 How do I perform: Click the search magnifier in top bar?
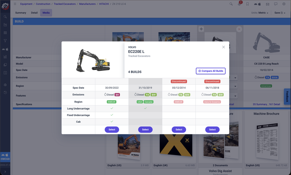click(231, 4)
